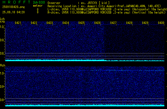Click the 0430 time marker

[x=161, y=23]
